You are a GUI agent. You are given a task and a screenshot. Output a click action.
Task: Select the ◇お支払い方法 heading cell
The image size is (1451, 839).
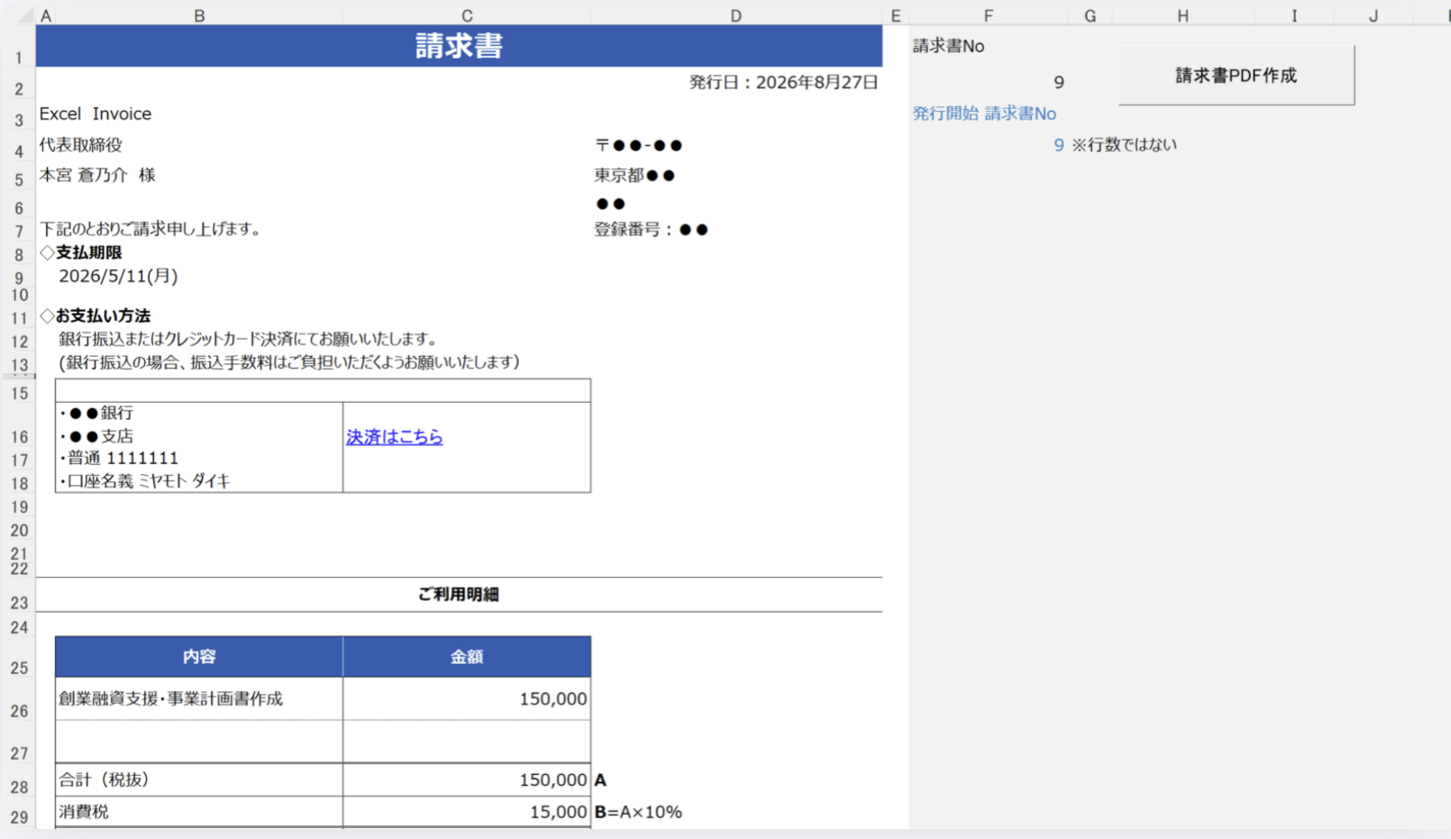click(x=96, y=315)
